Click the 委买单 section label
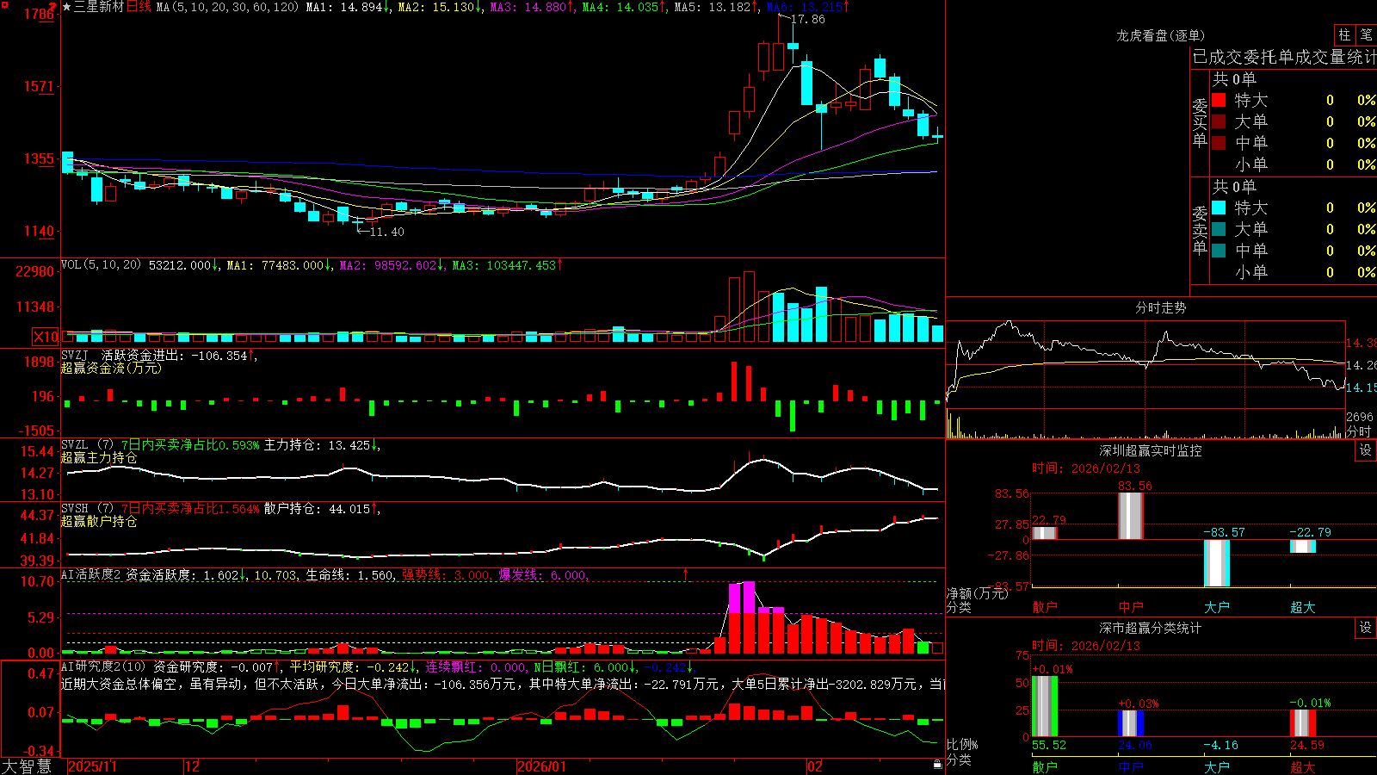Viewport: 1377px width, 775px height. (1200, 122)
